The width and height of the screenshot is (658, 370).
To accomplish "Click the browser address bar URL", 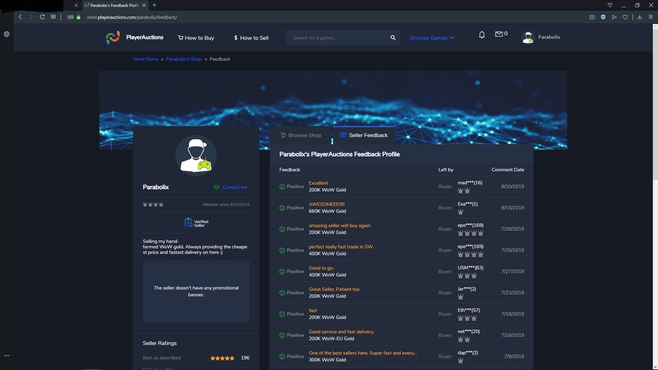I will coord(132,17).
